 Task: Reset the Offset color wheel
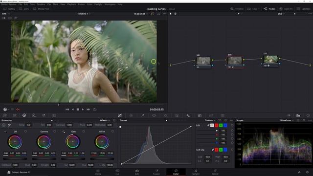112,132
